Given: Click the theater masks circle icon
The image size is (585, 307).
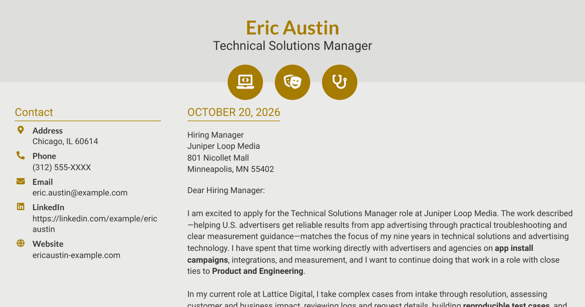Looking at the screenshot, I should (292, 82).
